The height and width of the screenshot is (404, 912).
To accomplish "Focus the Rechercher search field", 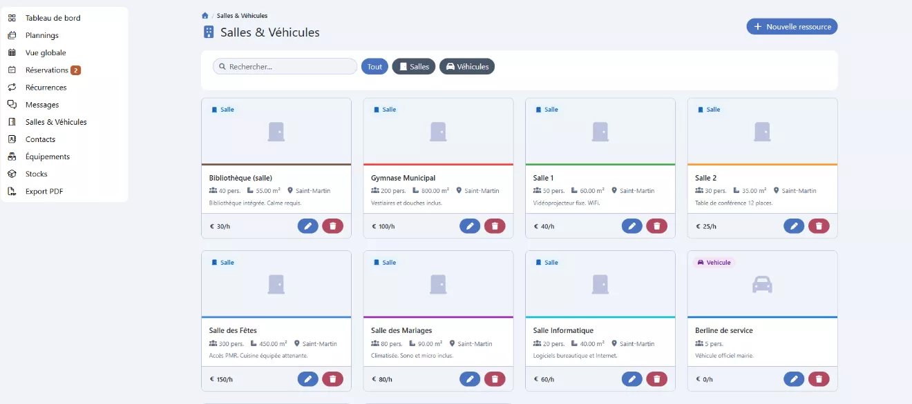I will tap(290, 67).
